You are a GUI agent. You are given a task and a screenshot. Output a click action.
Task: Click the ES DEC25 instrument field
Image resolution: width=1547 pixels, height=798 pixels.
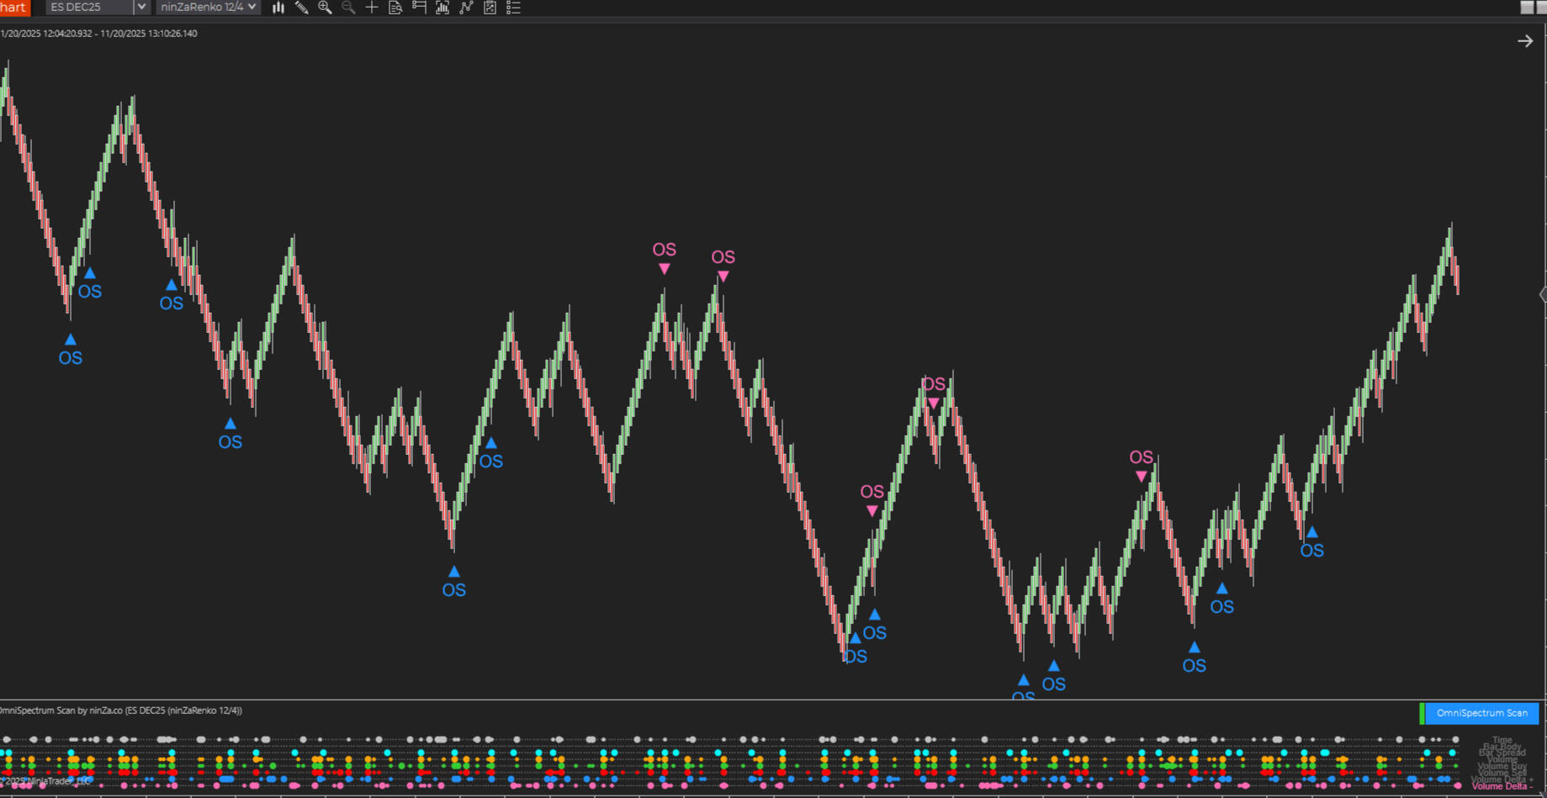click(88, 8)
